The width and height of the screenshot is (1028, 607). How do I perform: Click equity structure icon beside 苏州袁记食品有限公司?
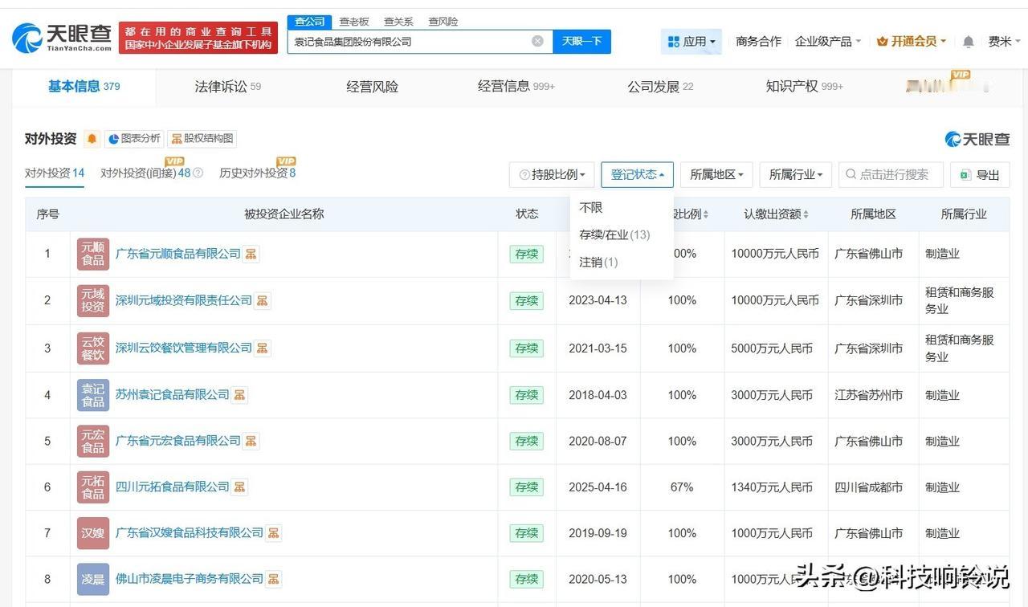pyautogui.click(x=240, y=395)
